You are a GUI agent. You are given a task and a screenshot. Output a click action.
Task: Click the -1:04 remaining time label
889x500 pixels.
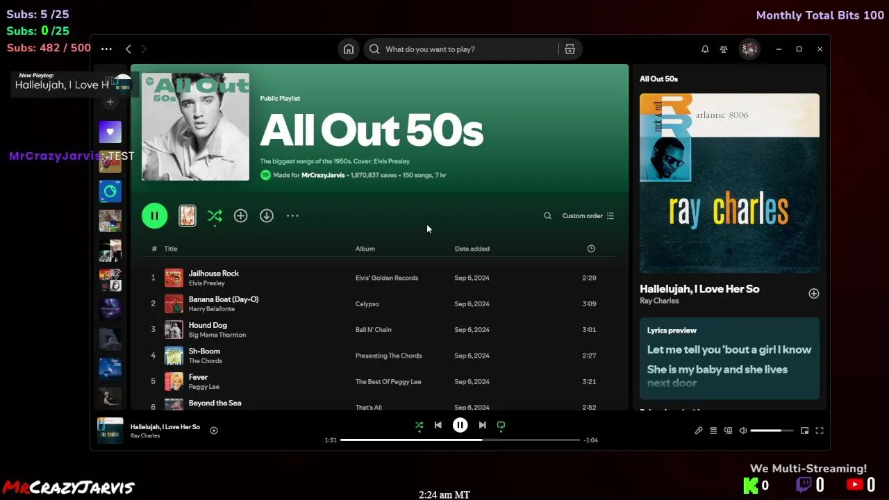tap(591, 440)
